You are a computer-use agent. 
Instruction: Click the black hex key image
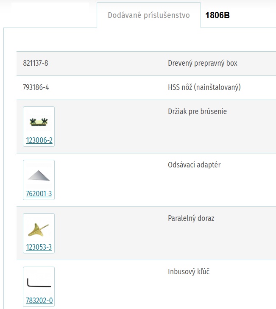click(x=39, y=282)
